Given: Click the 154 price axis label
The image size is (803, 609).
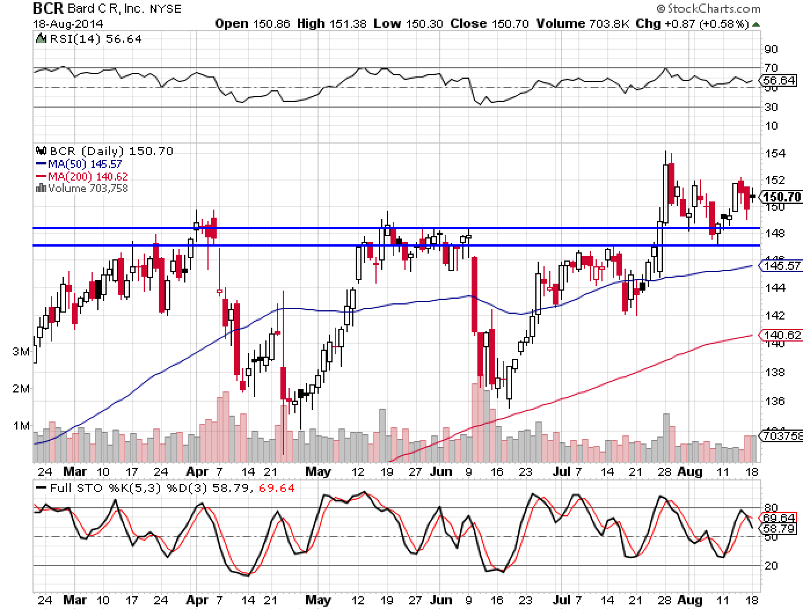Looking at the screenshot, I should pyautogui.click(x=776, y=153).
